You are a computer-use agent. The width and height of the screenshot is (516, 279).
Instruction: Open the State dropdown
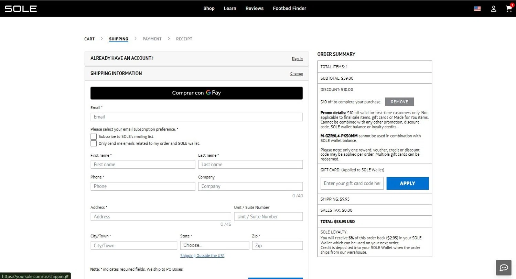[x=215, y=245]
